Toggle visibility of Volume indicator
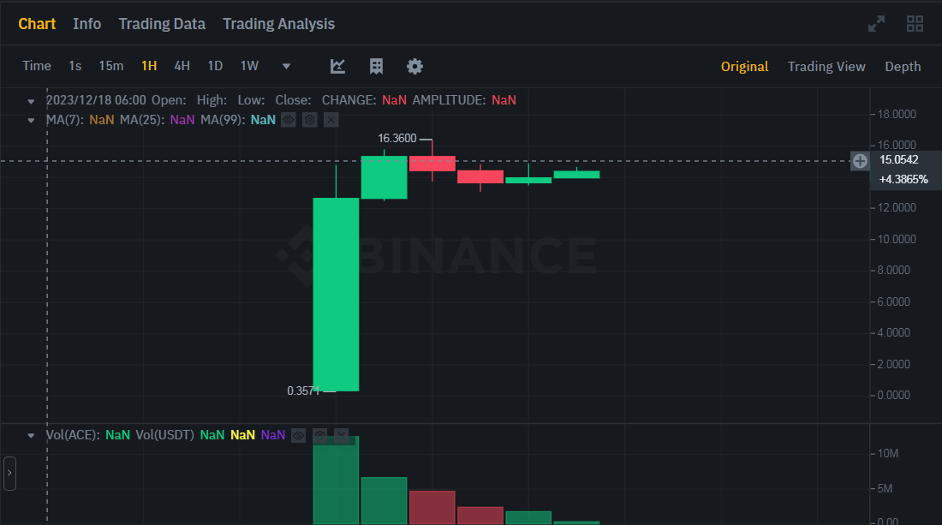942x525 pixels. pyautogui.click(x=298, y=435)
